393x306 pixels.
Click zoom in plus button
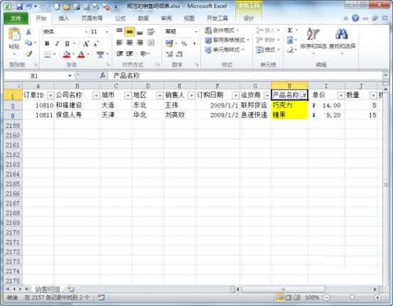377,297
